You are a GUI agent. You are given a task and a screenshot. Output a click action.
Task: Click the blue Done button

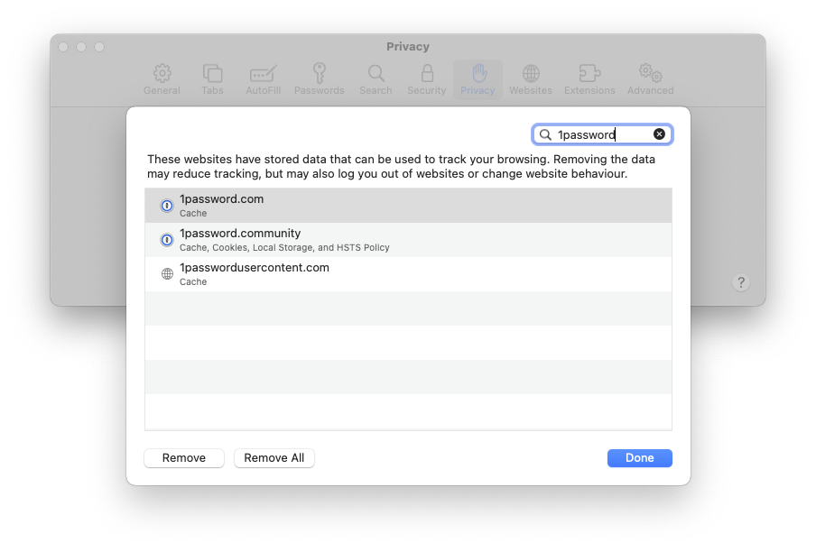pos(639,458)
